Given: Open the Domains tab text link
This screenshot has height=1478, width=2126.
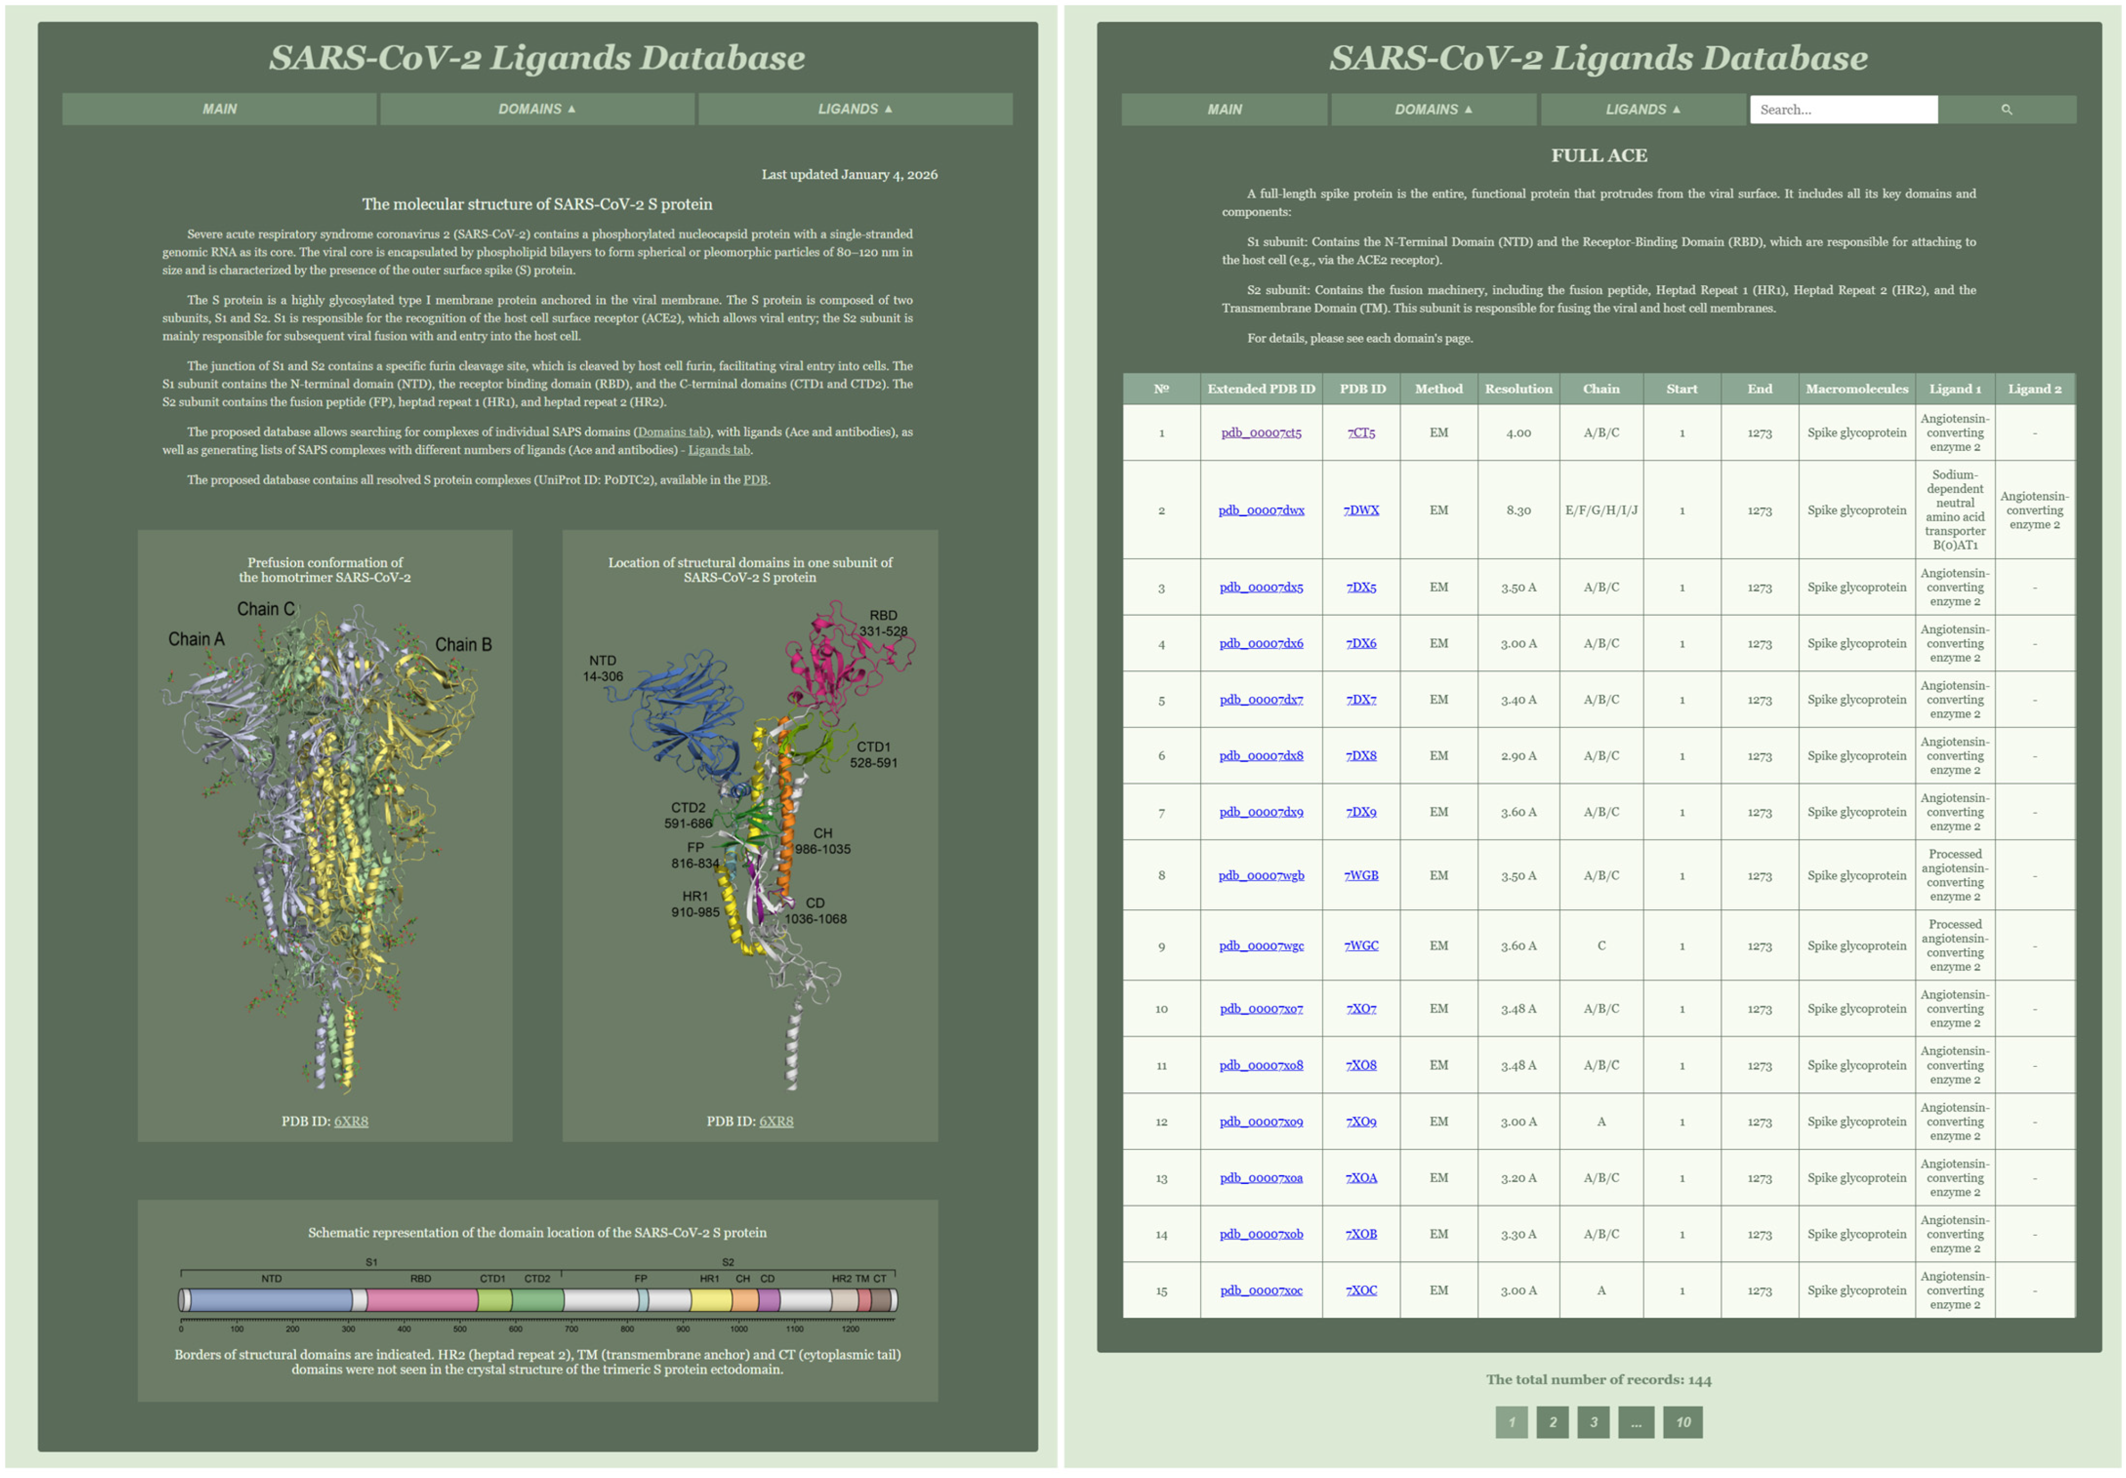Looking at the screenshot, I should (672, 432).
